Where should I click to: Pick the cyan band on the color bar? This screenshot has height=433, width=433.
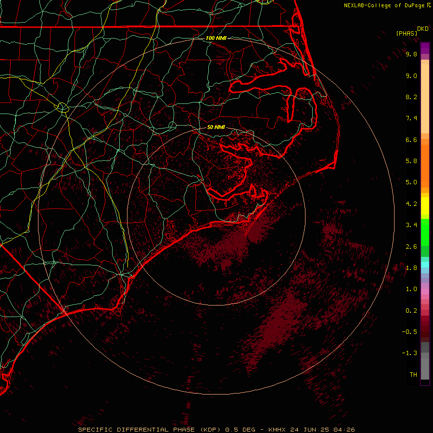425,265
